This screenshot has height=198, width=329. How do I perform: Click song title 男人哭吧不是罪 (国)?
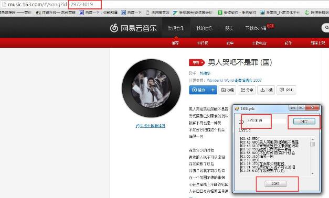tap(240, 62)
